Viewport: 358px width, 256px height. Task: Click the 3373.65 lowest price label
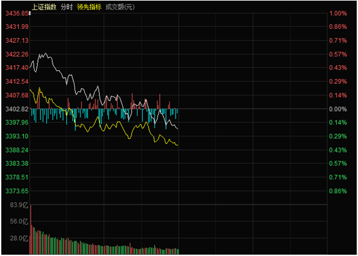17,191
